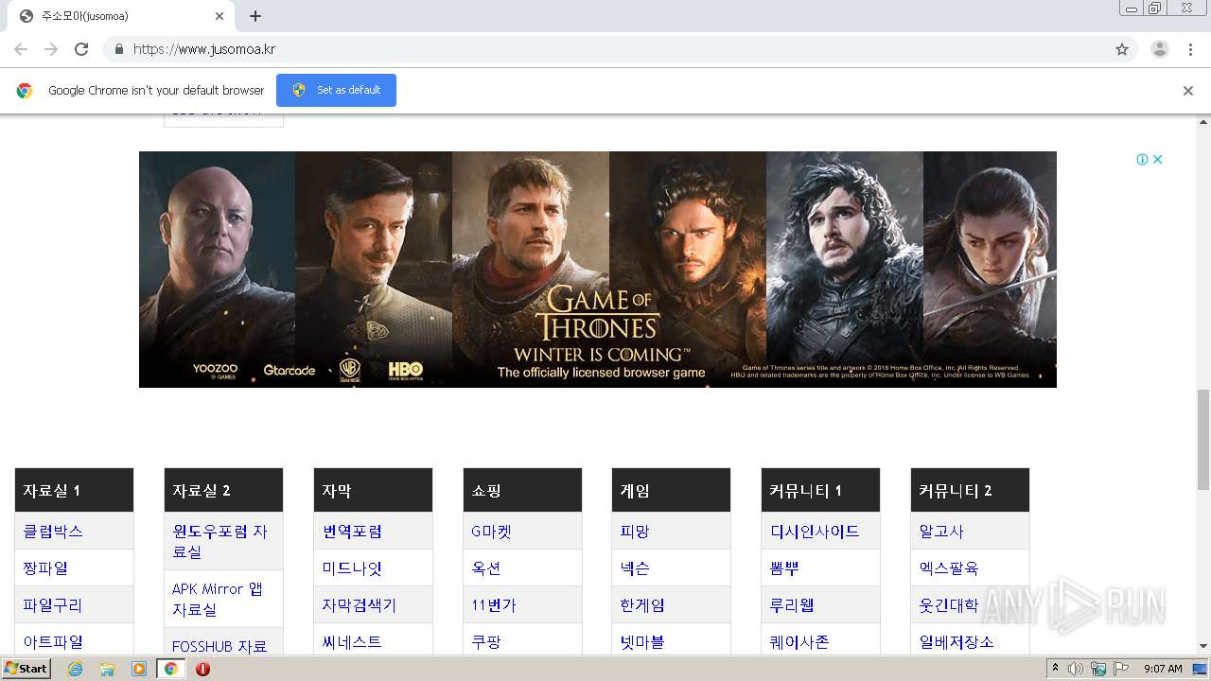Click the 자료실 2 column header
Viewport: 1211px width, 681px height.
pos(223,490)
